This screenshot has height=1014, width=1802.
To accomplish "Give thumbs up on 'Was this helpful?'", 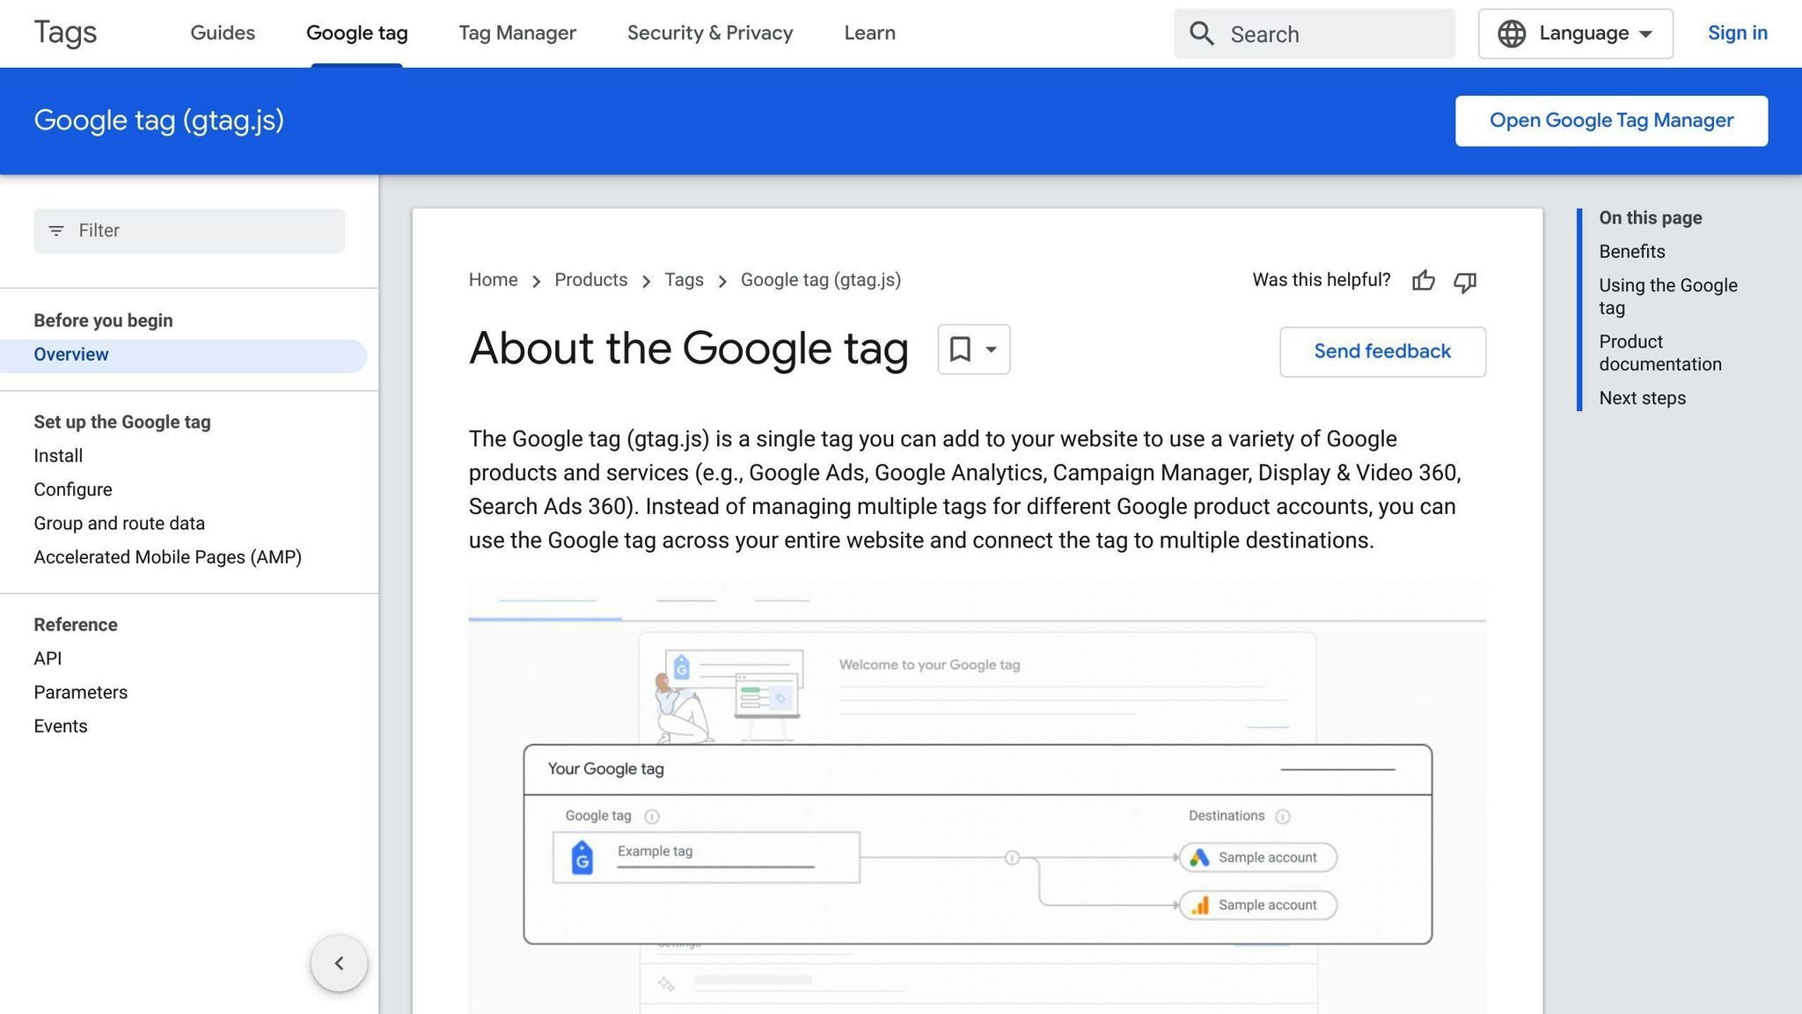I will tap(1424, 281).
